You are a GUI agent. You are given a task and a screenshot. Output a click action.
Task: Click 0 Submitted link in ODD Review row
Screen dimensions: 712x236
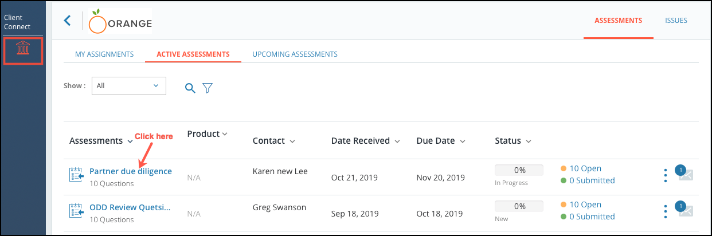[592, 217]
